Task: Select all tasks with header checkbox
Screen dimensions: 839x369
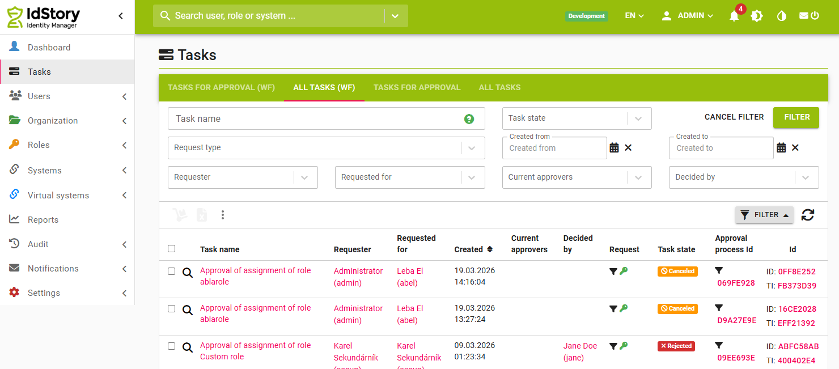Action: coord(172,249)
